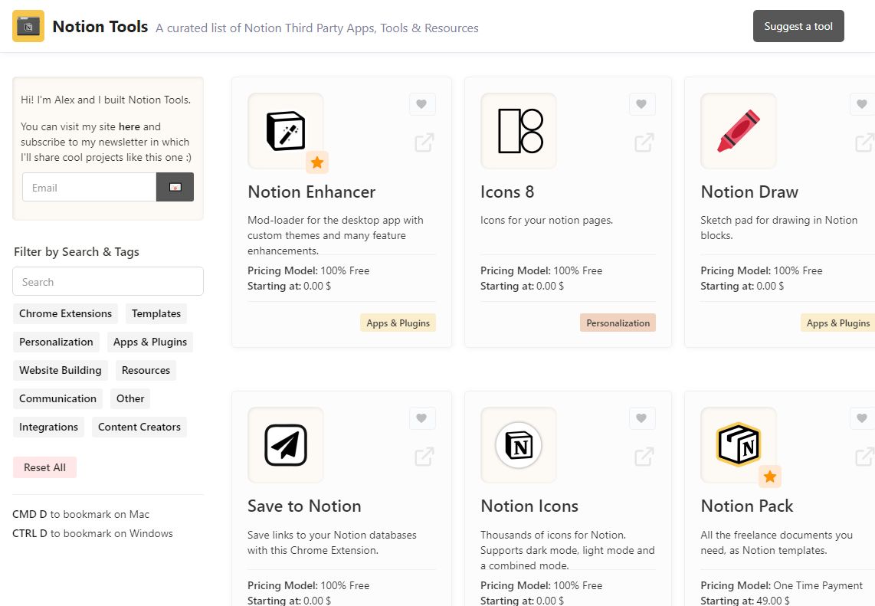The height and width of the screenshot is (606, 875).
Task: Open the Notion Icons title link
Action: (529, 506)
